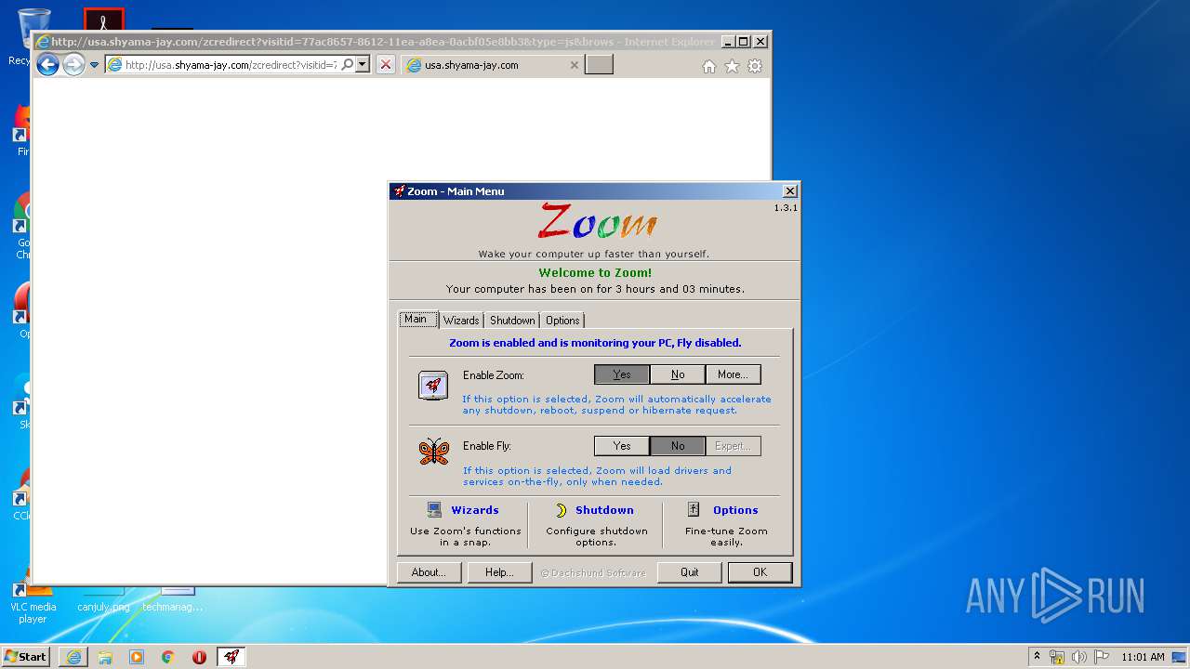Set Enable Zoom to No
The image size is (1190, 669).
678,374
